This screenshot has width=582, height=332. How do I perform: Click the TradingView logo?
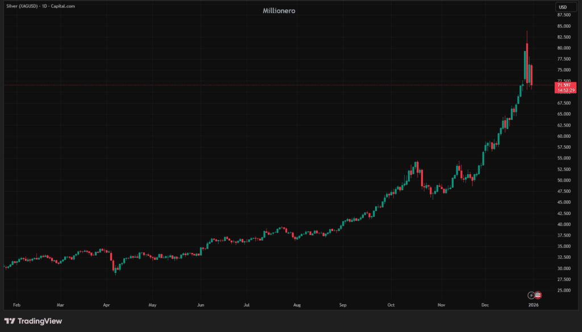tap(33, 321)
